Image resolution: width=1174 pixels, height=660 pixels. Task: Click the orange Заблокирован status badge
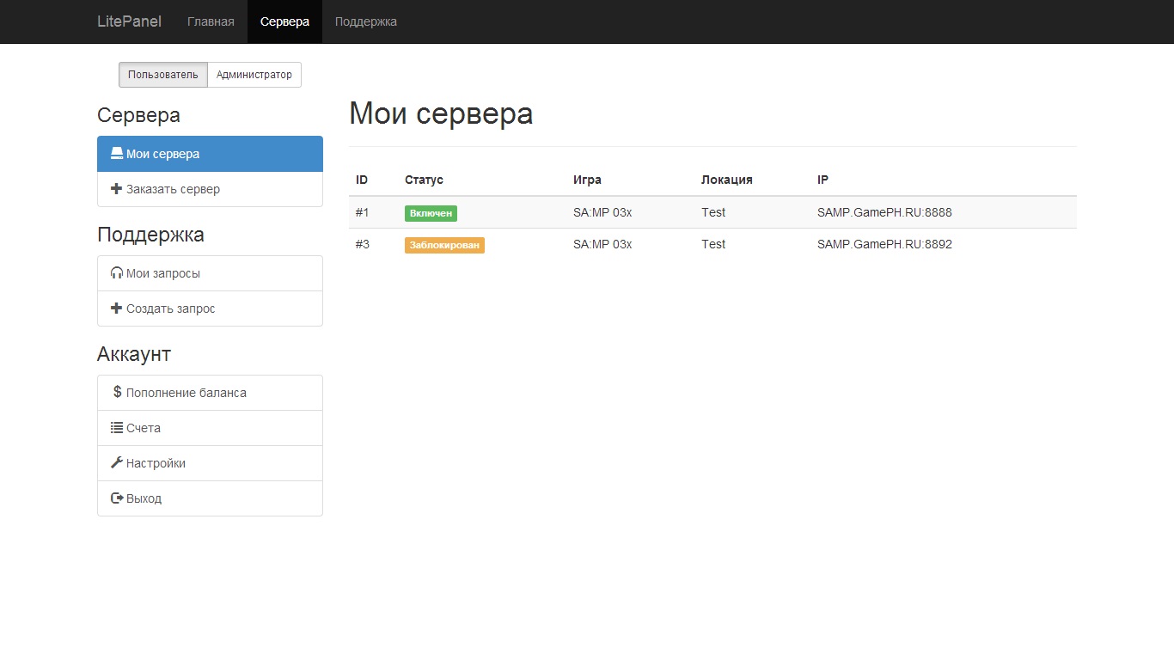[444, 245]
